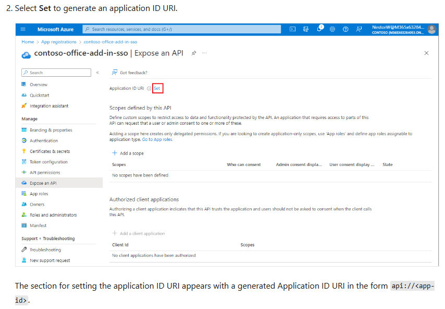
Task: Click the Troubleshooting wrench icon
Action: pos(24,249)
